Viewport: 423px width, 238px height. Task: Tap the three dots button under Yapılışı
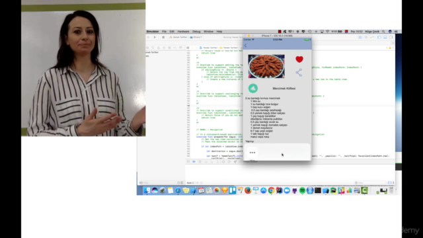(252, 153)
